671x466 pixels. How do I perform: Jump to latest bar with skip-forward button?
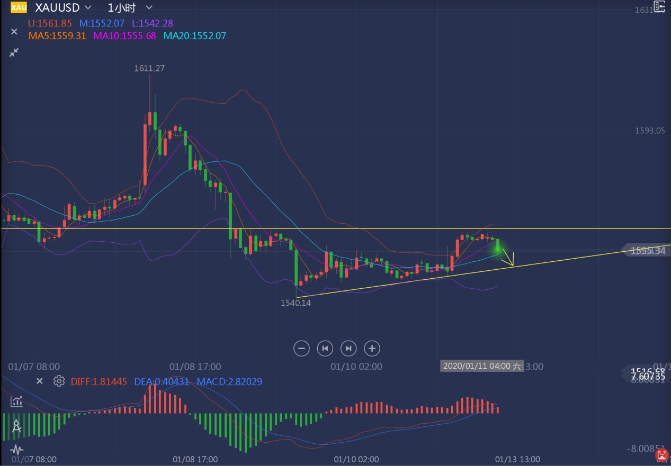tap(348, 348)
